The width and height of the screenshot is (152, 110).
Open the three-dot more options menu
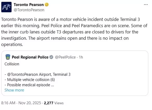(x=146, y=5)
